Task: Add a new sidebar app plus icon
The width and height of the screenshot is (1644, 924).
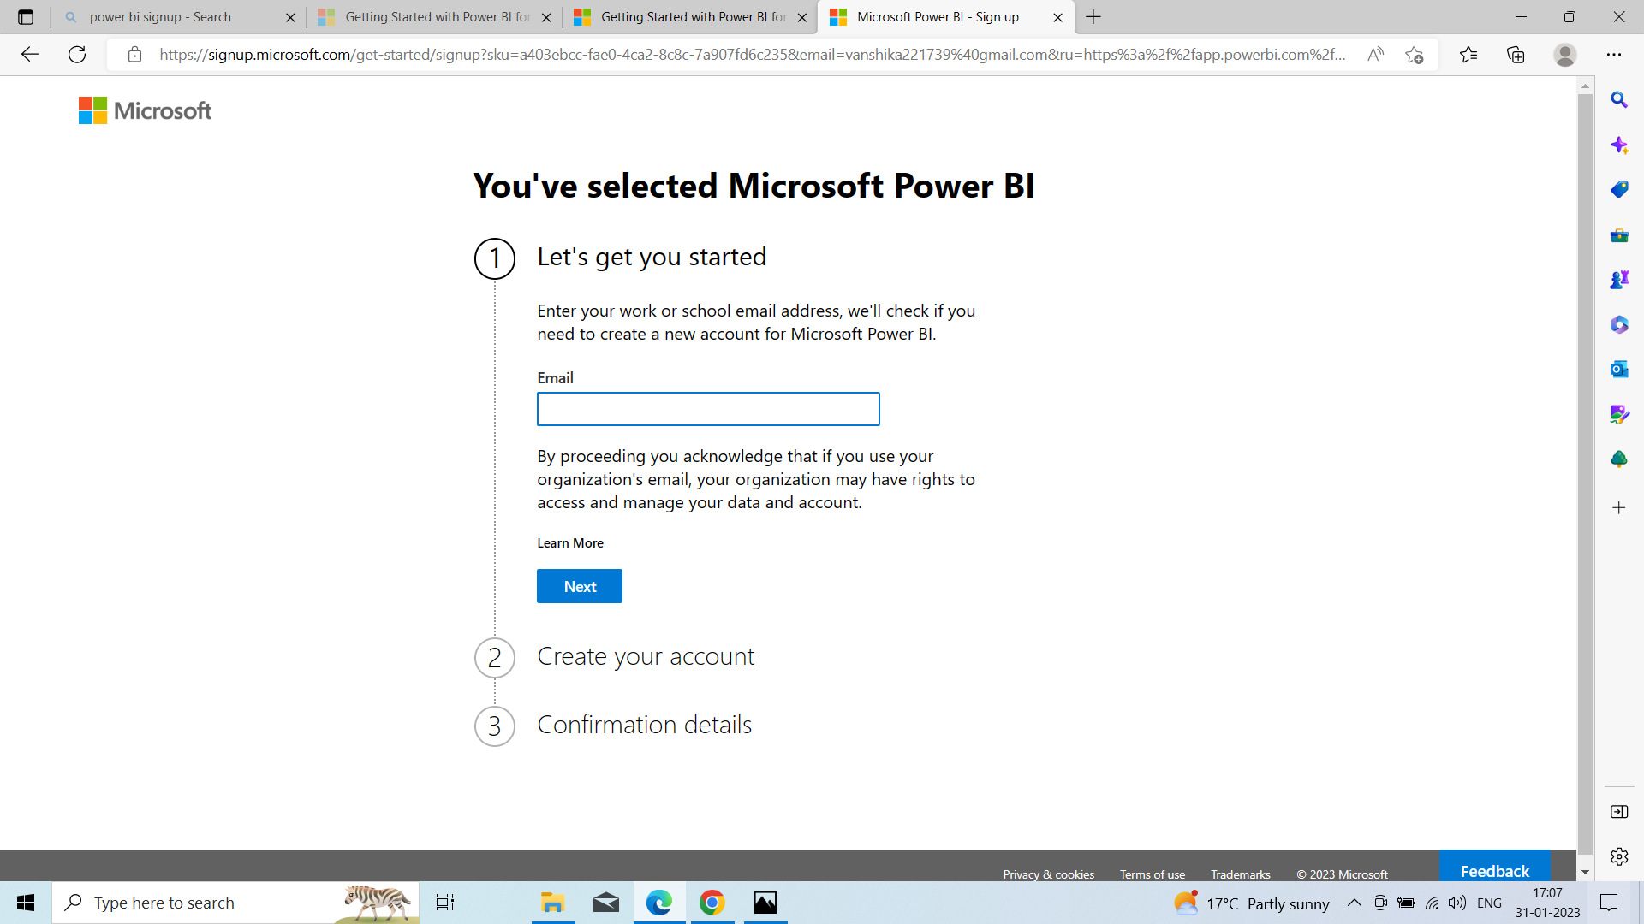Action: click(x=1618, y=508)
